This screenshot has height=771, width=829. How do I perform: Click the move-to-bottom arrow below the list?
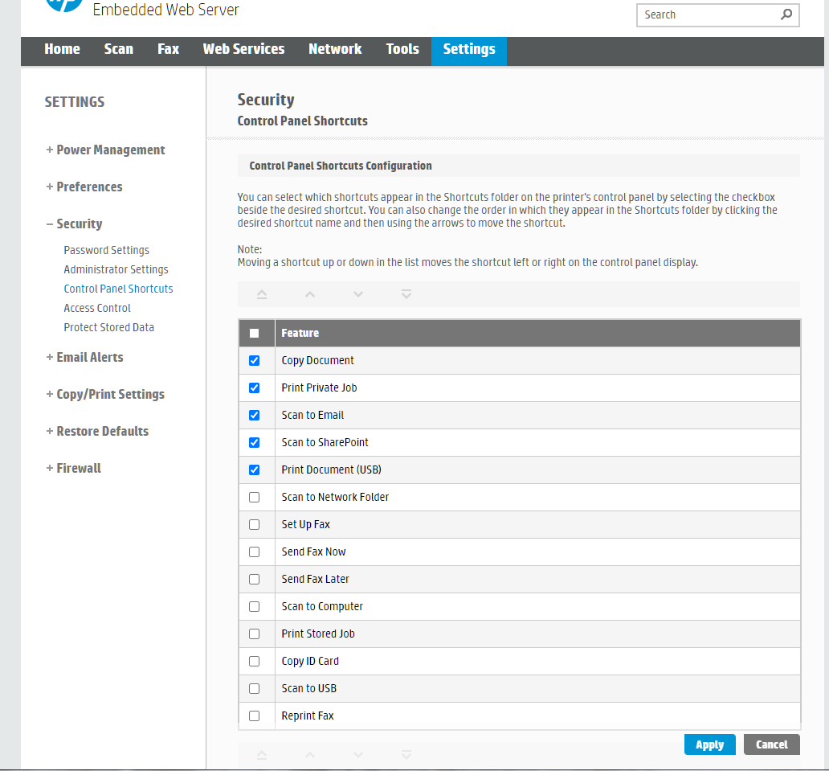406,755
